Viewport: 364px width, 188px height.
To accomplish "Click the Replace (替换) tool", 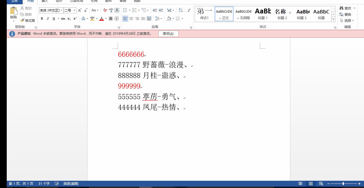I will pos(345,14).
